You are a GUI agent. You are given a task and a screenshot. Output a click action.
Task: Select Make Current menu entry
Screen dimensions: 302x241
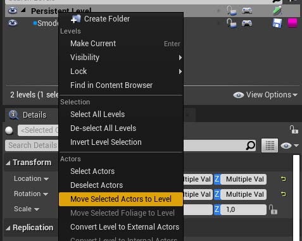coord(121,44)
